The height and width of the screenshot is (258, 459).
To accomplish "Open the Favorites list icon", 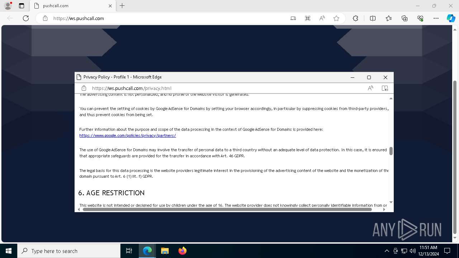I will pyautogui.click(x=389, y=18).
